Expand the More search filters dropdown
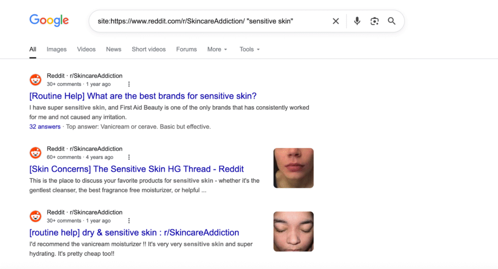 tap(217, 50)
